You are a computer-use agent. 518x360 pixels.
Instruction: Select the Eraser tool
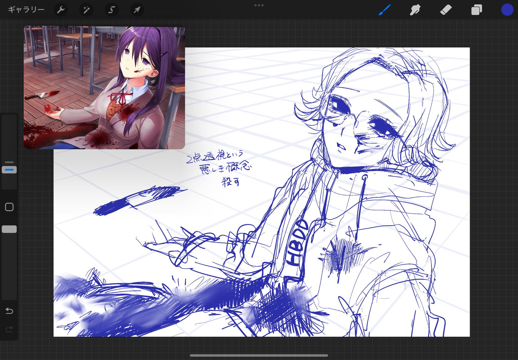pos(446,10)
